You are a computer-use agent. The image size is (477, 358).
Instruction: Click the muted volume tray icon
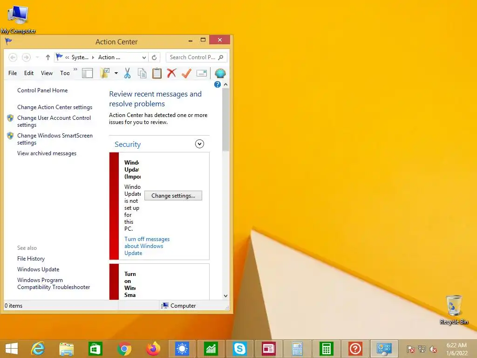coord(433,349)
